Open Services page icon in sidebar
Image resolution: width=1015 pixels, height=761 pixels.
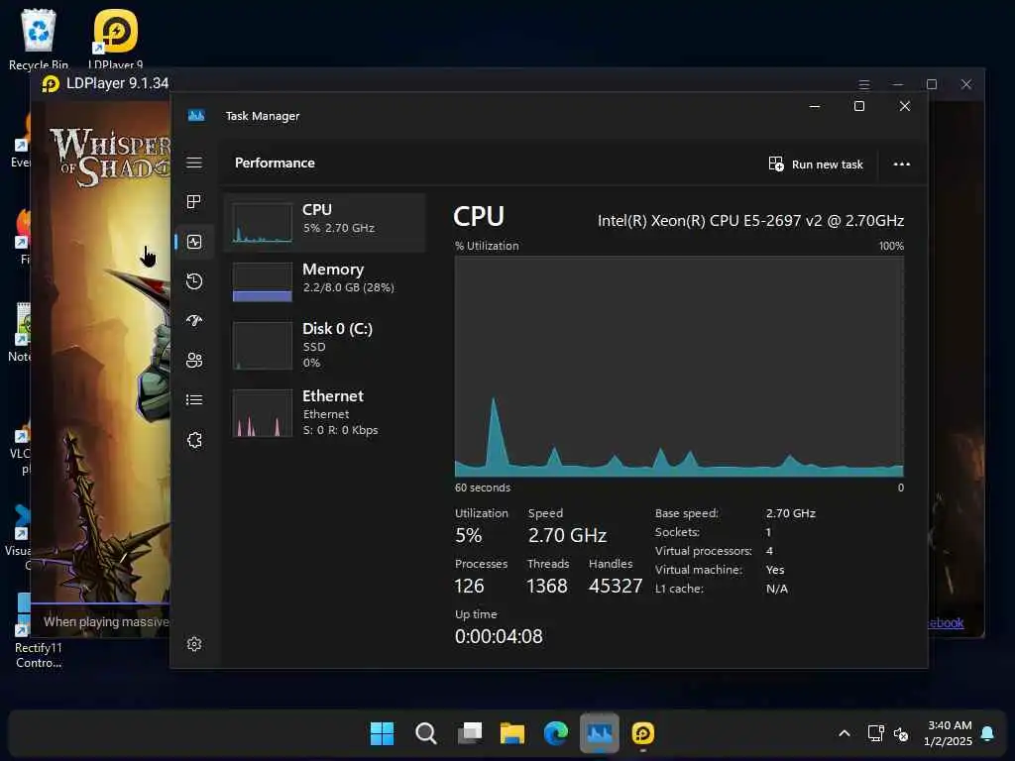(x=194, y=440)
